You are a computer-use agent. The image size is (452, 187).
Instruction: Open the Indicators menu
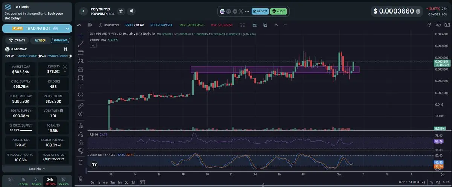coord(109,25)
